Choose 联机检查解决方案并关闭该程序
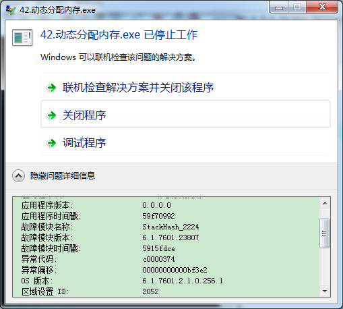Viewport: 343px width, 309px height. pyautogui.click(x=185, y=87)
